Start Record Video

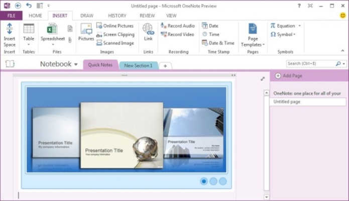tap(177, 35)
